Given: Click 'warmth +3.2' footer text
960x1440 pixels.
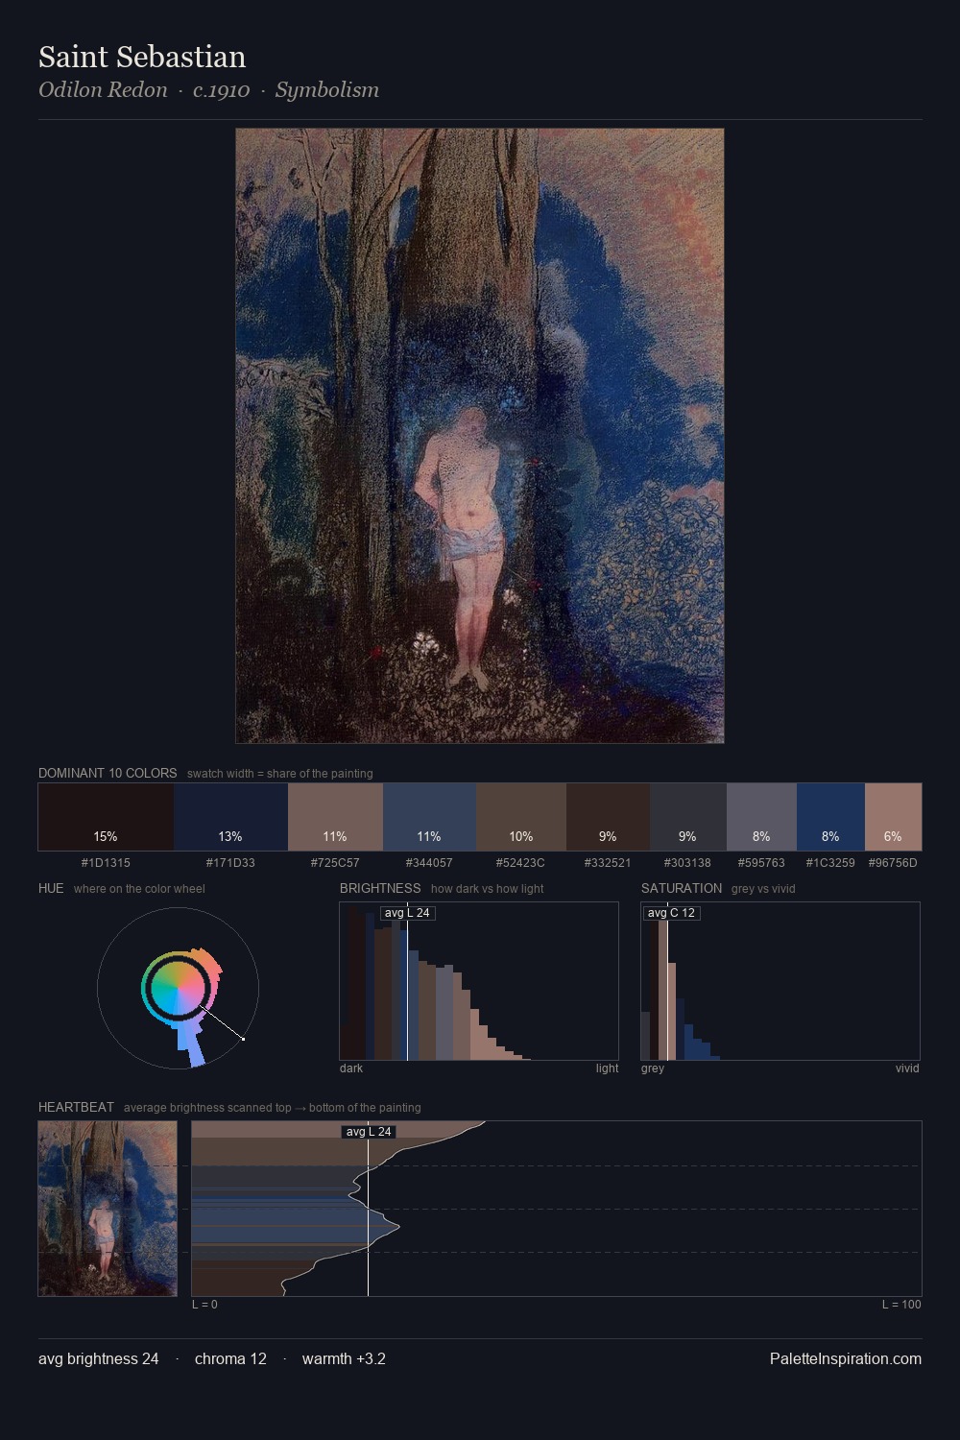Looking at the screenshot, I should 344,1358.
